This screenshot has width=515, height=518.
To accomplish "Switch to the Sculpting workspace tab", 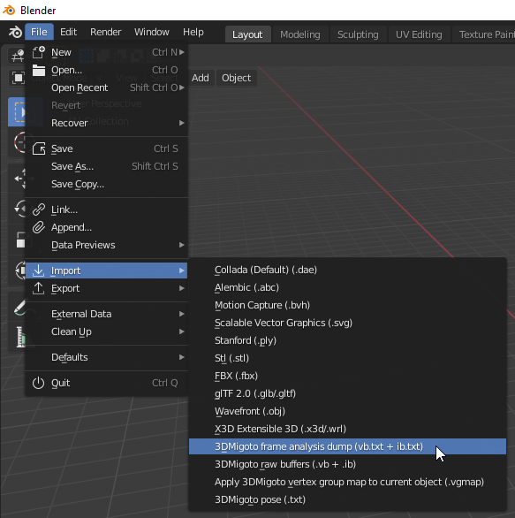I will tap(358, 34).
